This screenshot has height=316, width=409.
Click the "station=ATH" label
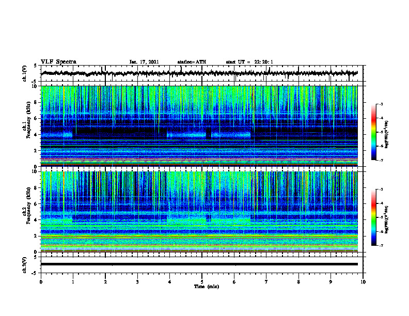click(192, 62)
